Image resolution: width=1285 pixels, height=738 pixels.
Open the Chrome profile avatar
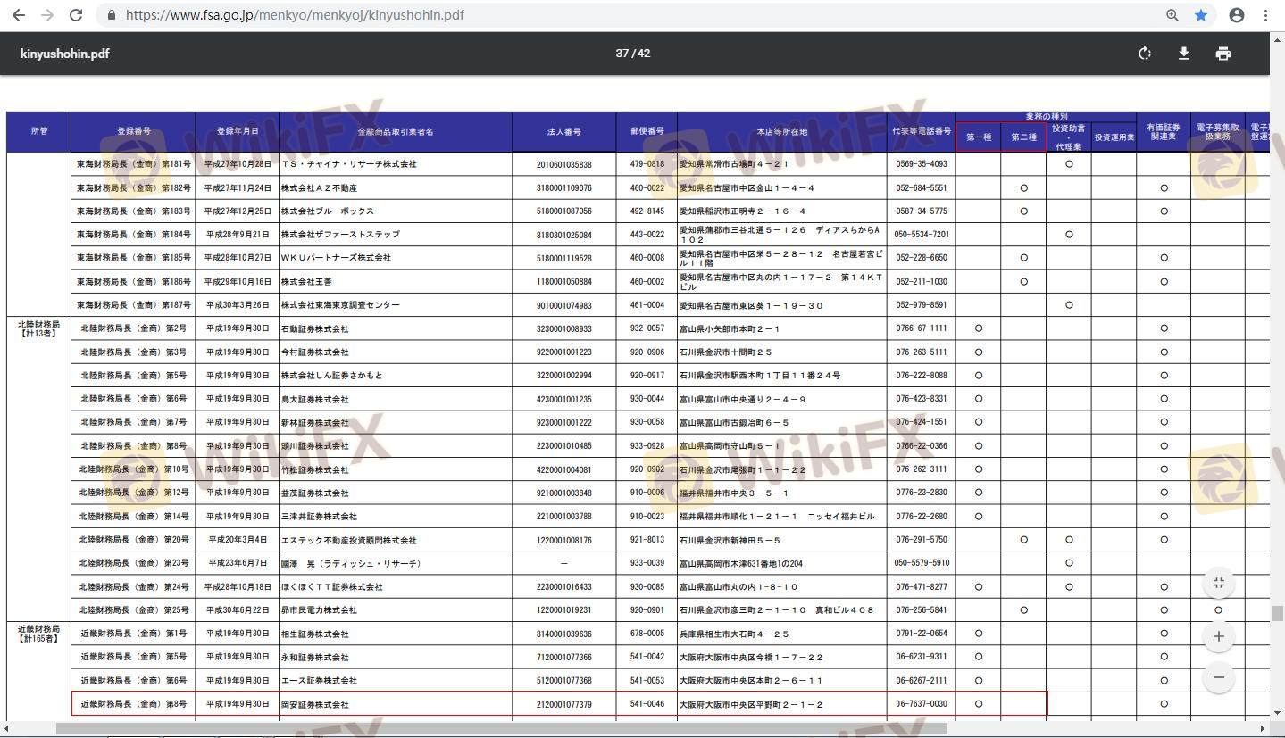pos(1237,15)
